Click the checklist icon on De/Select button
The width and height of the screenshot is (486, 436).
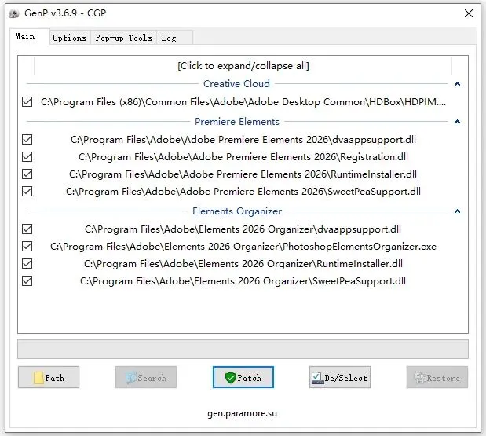(x=317, y=378)
